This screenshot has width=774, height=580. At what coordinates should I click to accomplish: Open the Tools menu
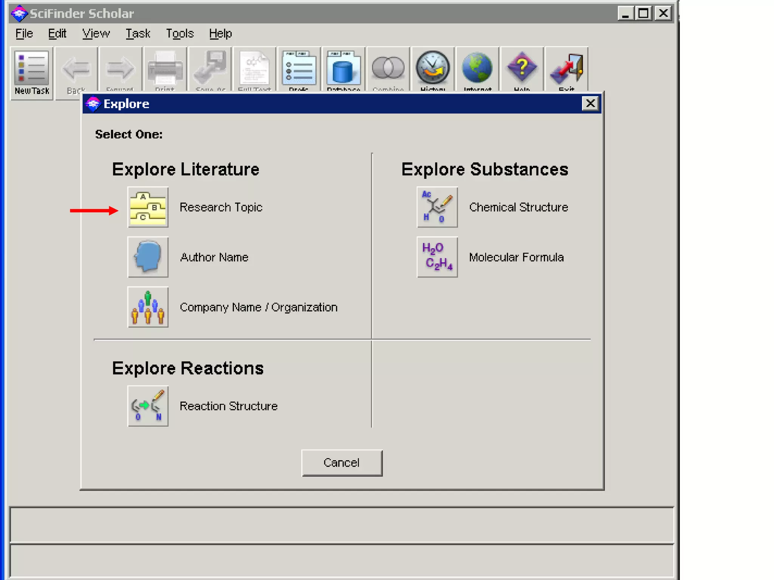pos(180,34)
